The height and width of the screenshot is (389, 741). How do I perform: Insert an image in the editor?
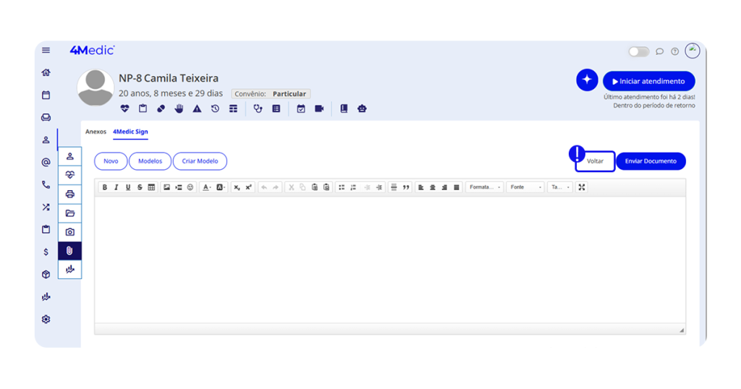(167, 187)
